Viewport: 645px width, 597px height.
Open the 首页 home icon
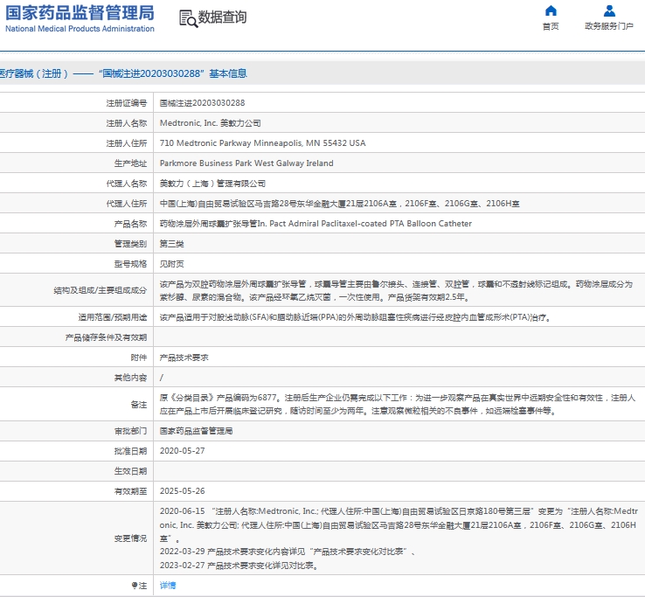551,10
